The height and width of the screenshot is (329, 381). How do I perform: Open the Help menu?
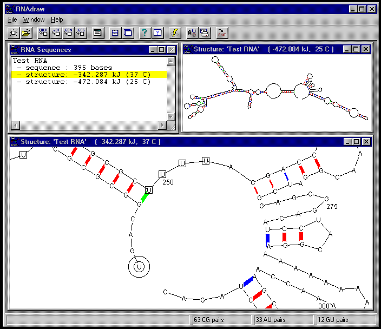pos(57,19)
